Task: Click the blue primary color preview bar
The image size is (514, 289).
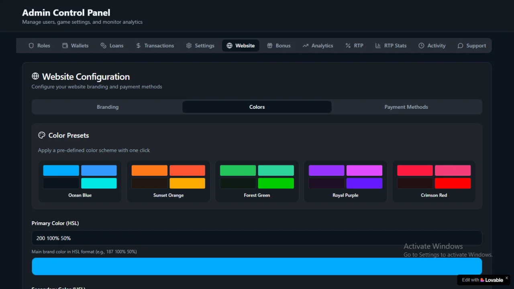Action: (x=257, y=267)
